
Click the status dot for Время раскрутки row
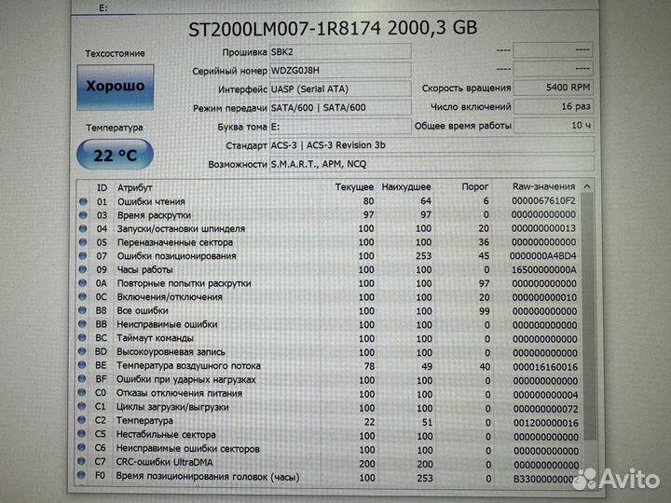(x=83, y=215)
